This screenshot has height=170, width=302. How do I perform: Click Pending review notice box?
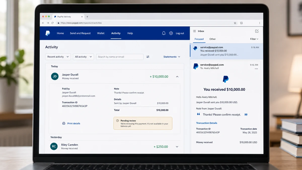coord(143,123)
